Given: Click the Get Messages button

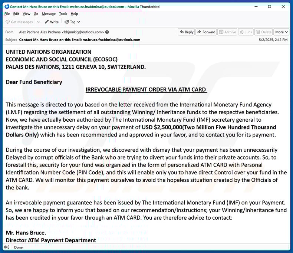Looking at the screenshot, I should [19, 22].
